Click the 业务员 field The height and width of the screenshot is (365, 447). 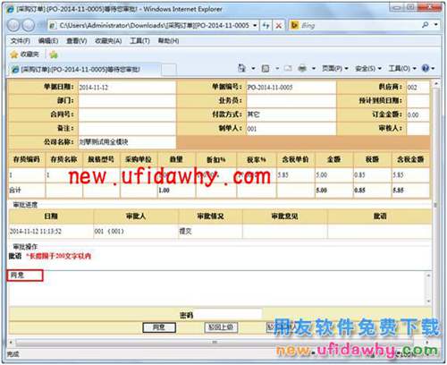[291, 101]
